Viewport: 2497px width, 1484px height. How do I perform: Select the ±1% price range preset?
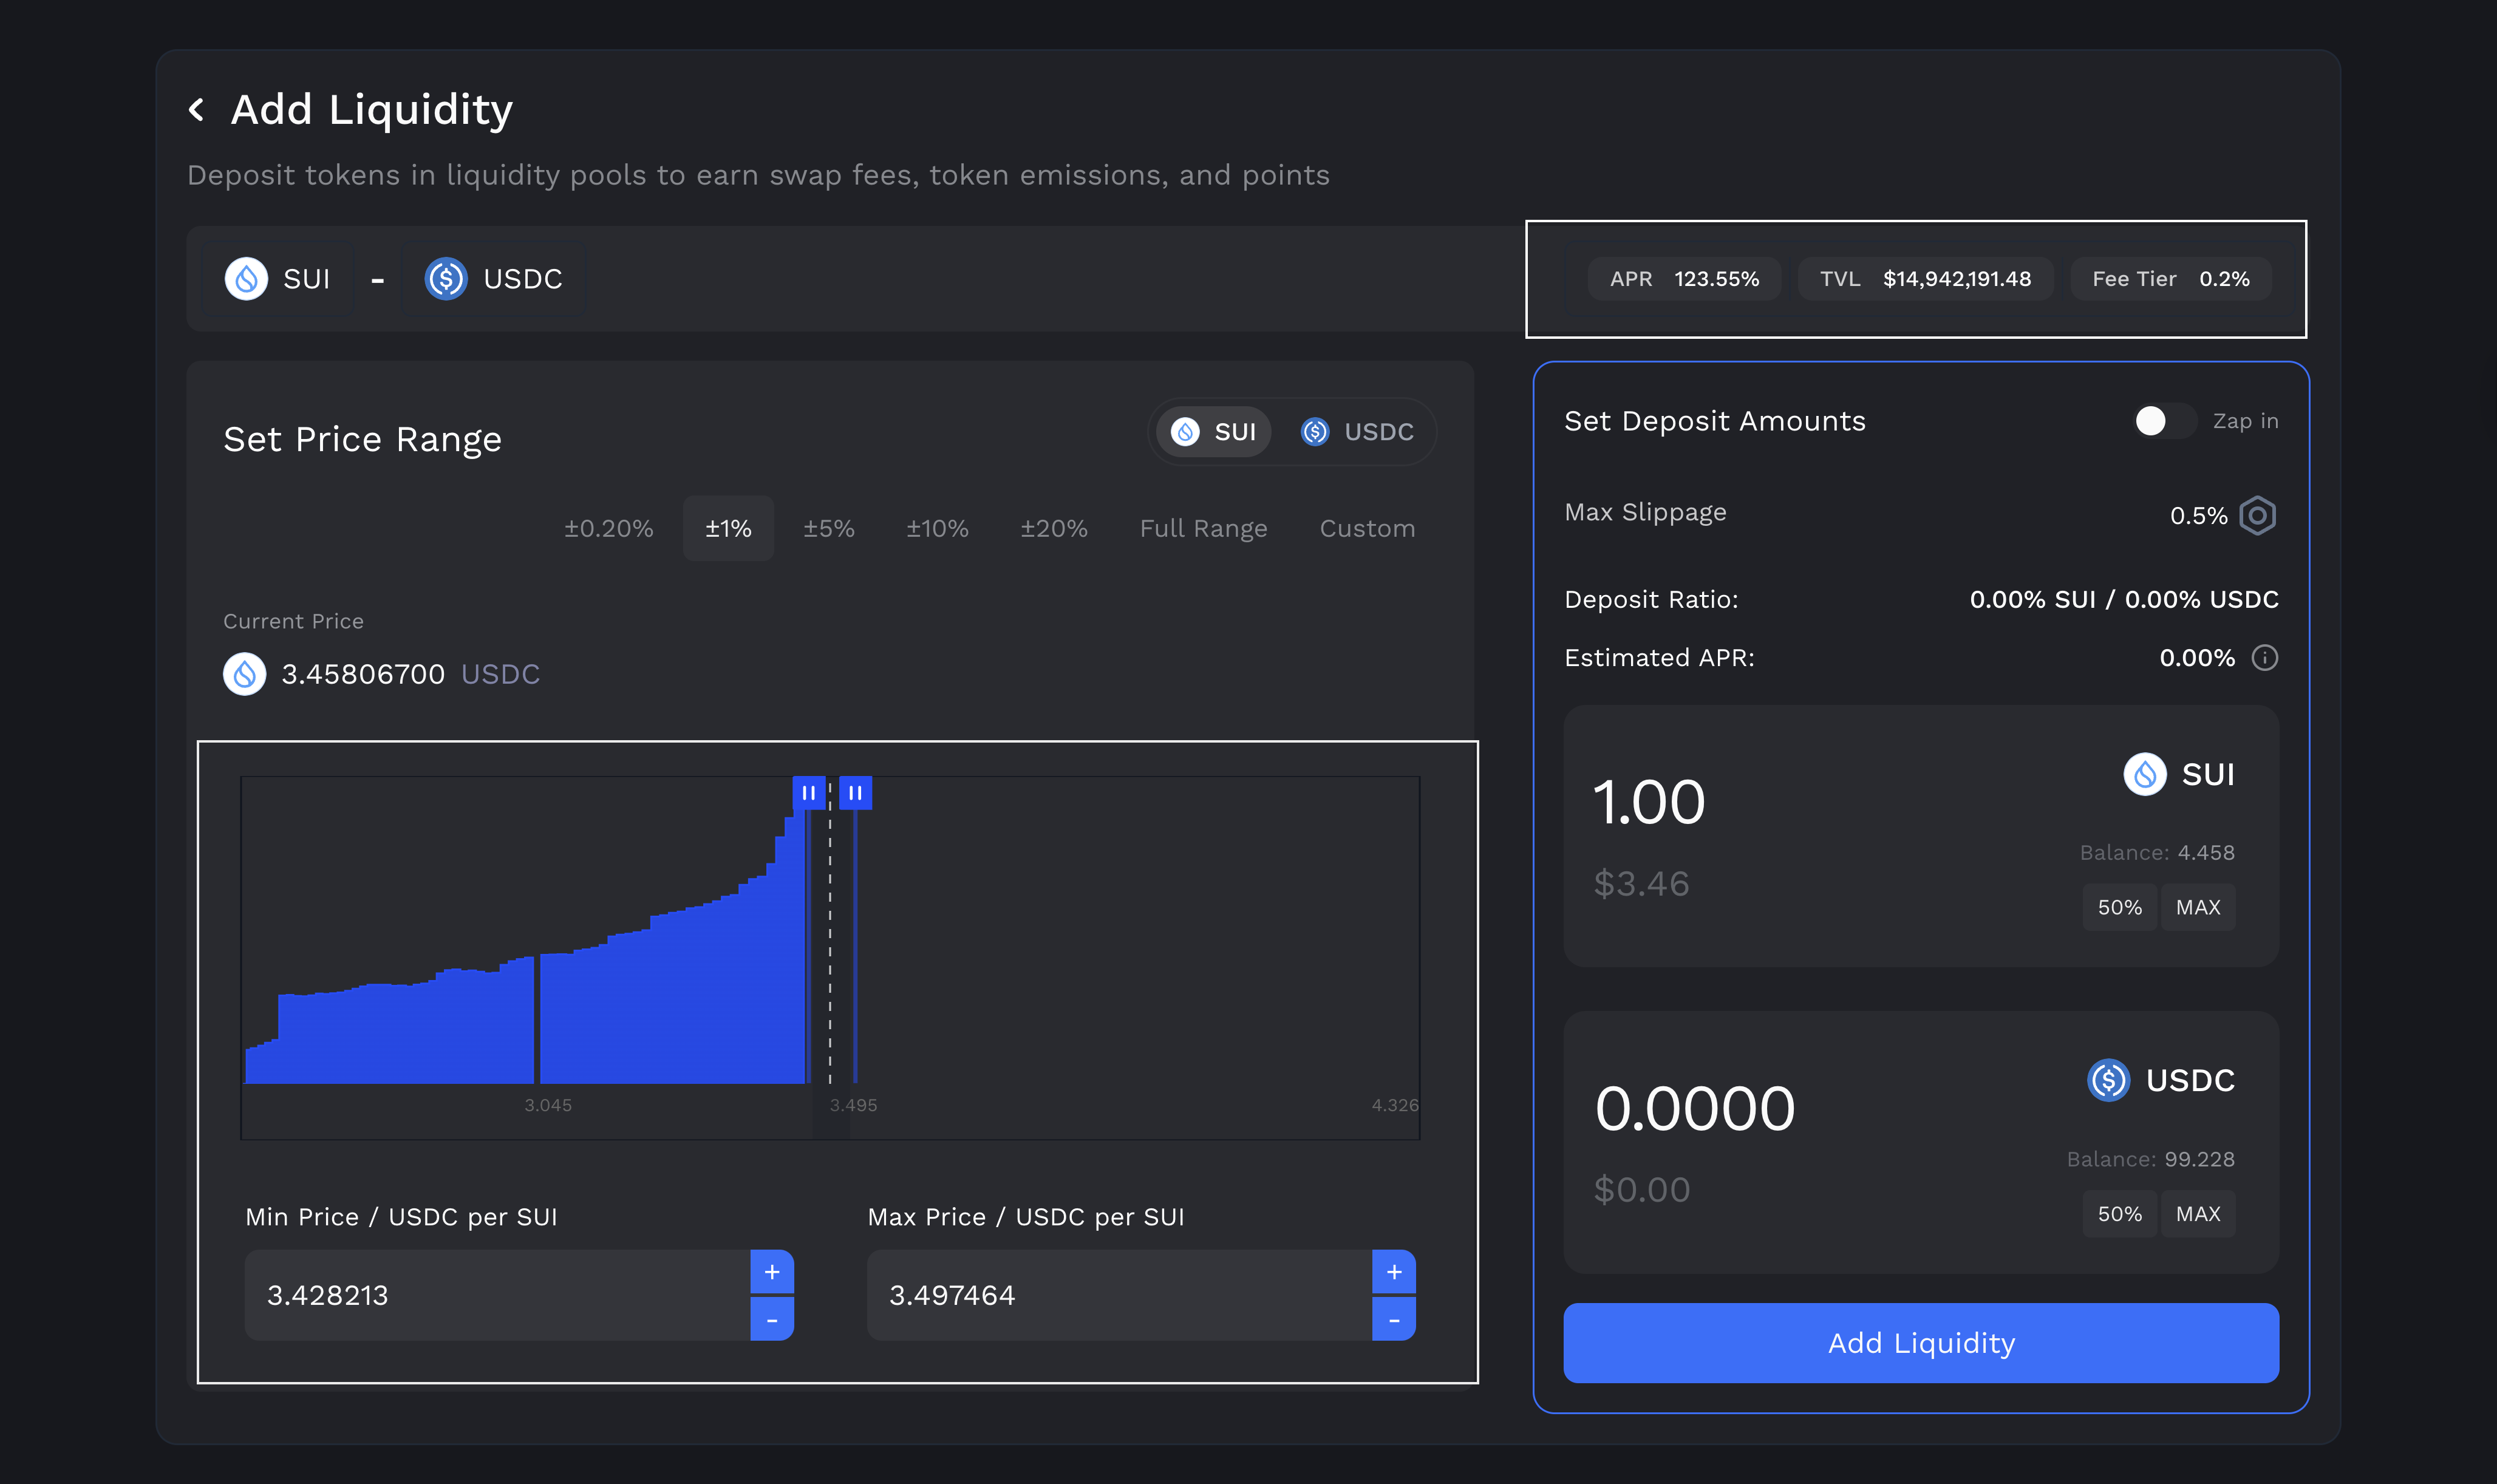pos(728,528)
